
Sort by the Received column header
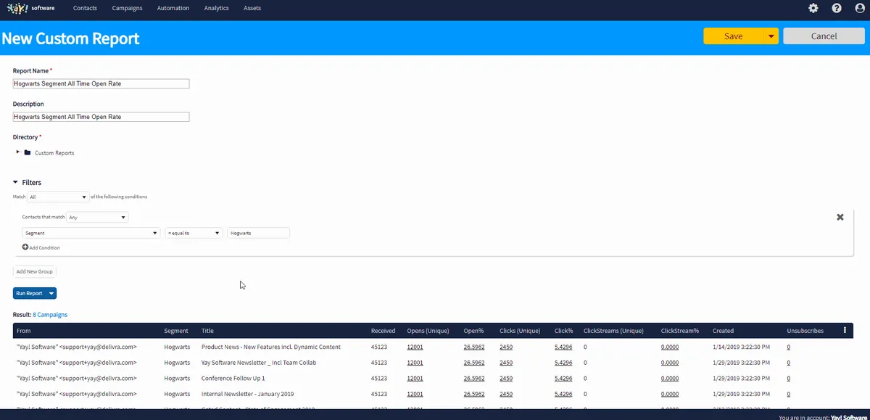383,331
